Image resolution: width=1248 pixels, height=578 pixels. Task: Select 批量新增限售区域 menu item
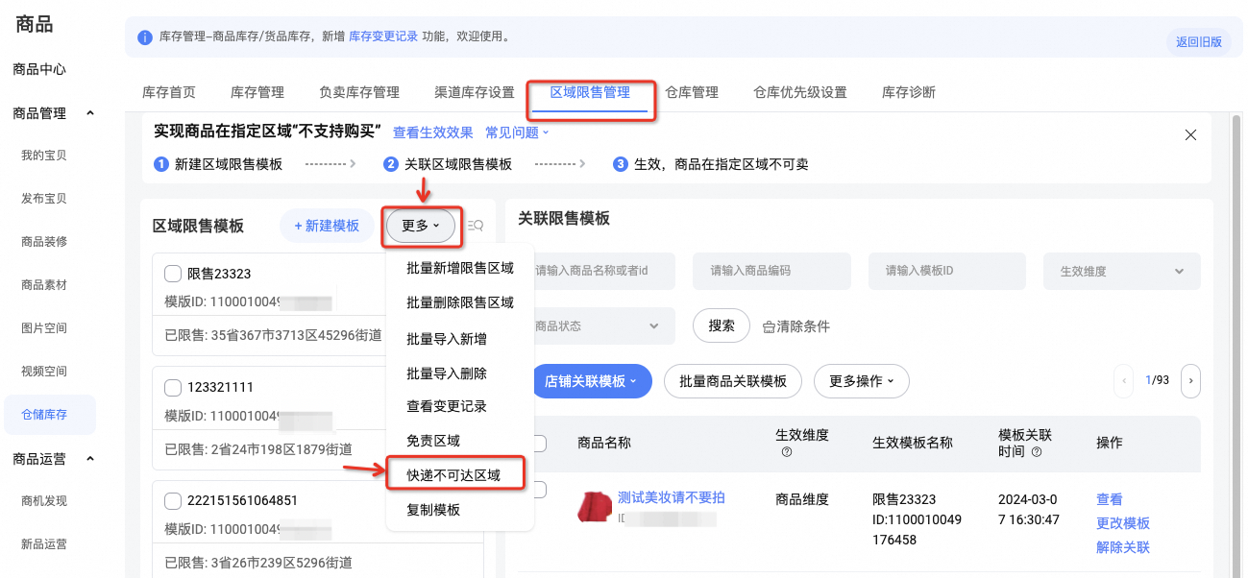click(x=460, y=268)
